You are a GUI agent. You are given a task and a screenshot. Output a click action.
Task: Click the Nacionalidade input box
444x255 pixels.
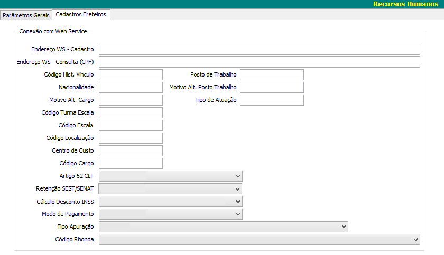pyautogui.click(x=131, y=87)
